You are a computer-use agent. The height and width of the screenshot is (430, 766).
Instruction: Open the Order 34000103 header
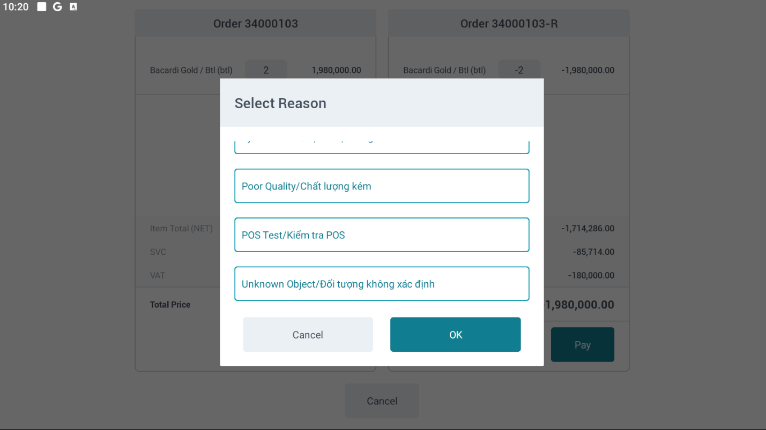tap(255, 24)
